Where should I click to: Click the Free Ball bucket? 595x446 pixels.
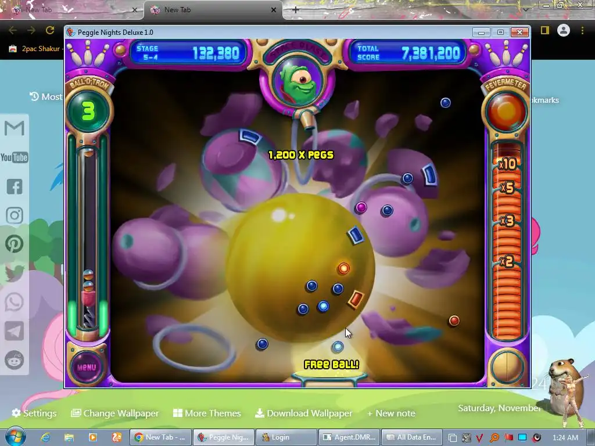tap(329, 379)
